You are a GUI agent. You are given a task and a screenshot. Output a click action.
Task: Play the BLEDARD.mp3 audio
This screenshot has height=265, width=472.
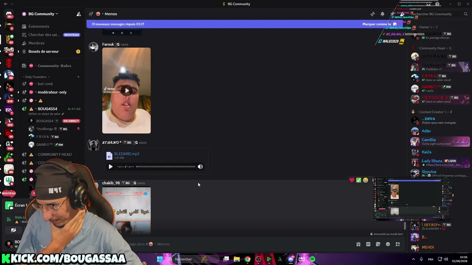(x=111, y=167)
